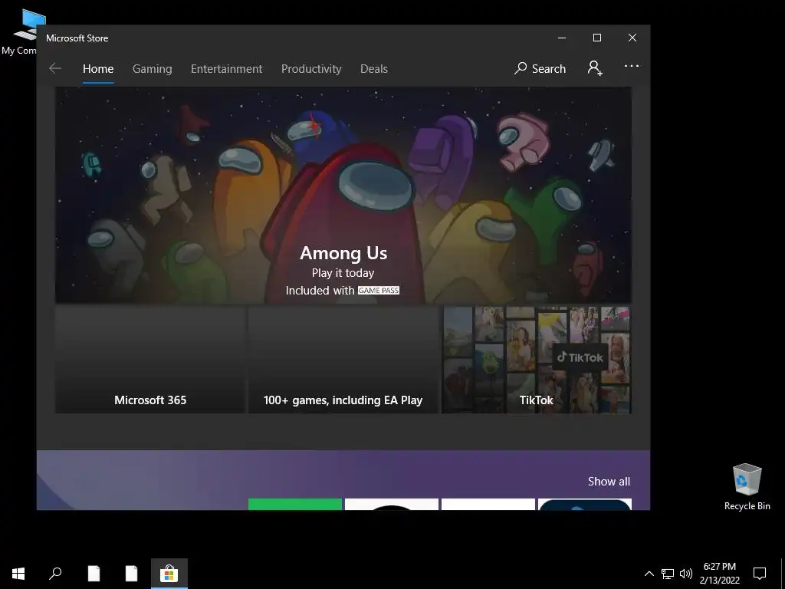This screenshot has width=785, height=589.
Task: Show hidden tray icons chevron
Action: click(649, 574)
